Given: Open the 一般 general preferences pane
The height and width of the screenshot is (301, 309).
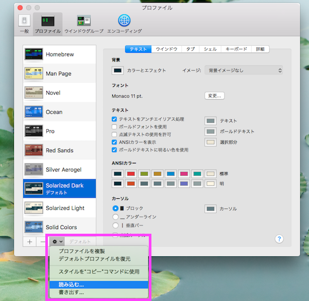Looking at the screenshot, I should (x=24, y=24).
